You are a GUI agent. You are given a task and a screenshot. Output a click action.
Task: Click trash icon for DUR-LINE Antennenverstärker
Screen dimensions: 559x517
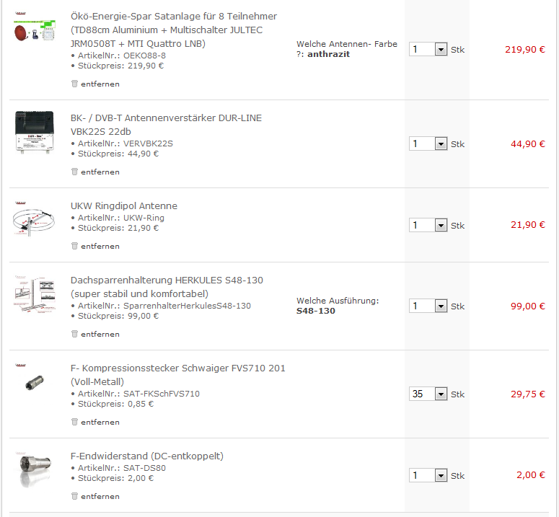(x=74, y=172)
